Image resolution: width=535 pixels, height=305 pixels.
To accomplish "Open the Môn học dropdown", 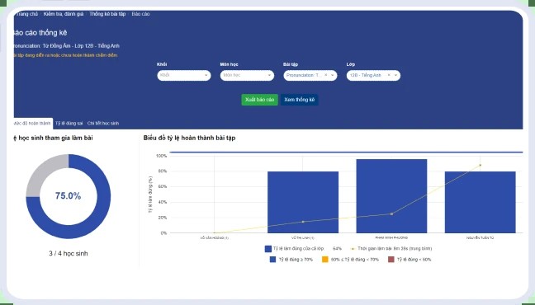I will pyautogui.click(x=247, y=75).
